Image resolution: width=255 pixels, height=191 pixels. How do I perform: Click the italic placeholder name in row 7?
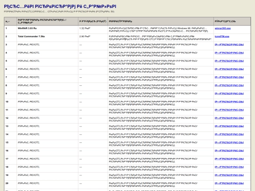[29, 77]
